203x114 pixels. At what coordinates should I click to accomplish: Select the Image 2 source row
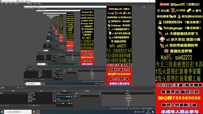42,97
